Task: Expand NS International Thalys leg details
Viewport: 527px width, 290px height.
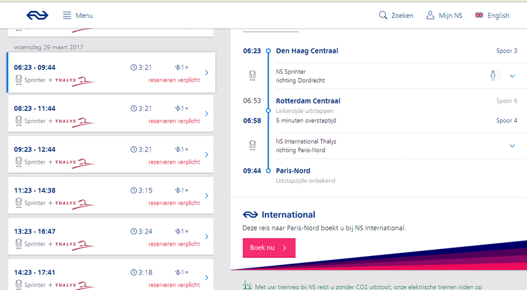Action: (512, 146)
